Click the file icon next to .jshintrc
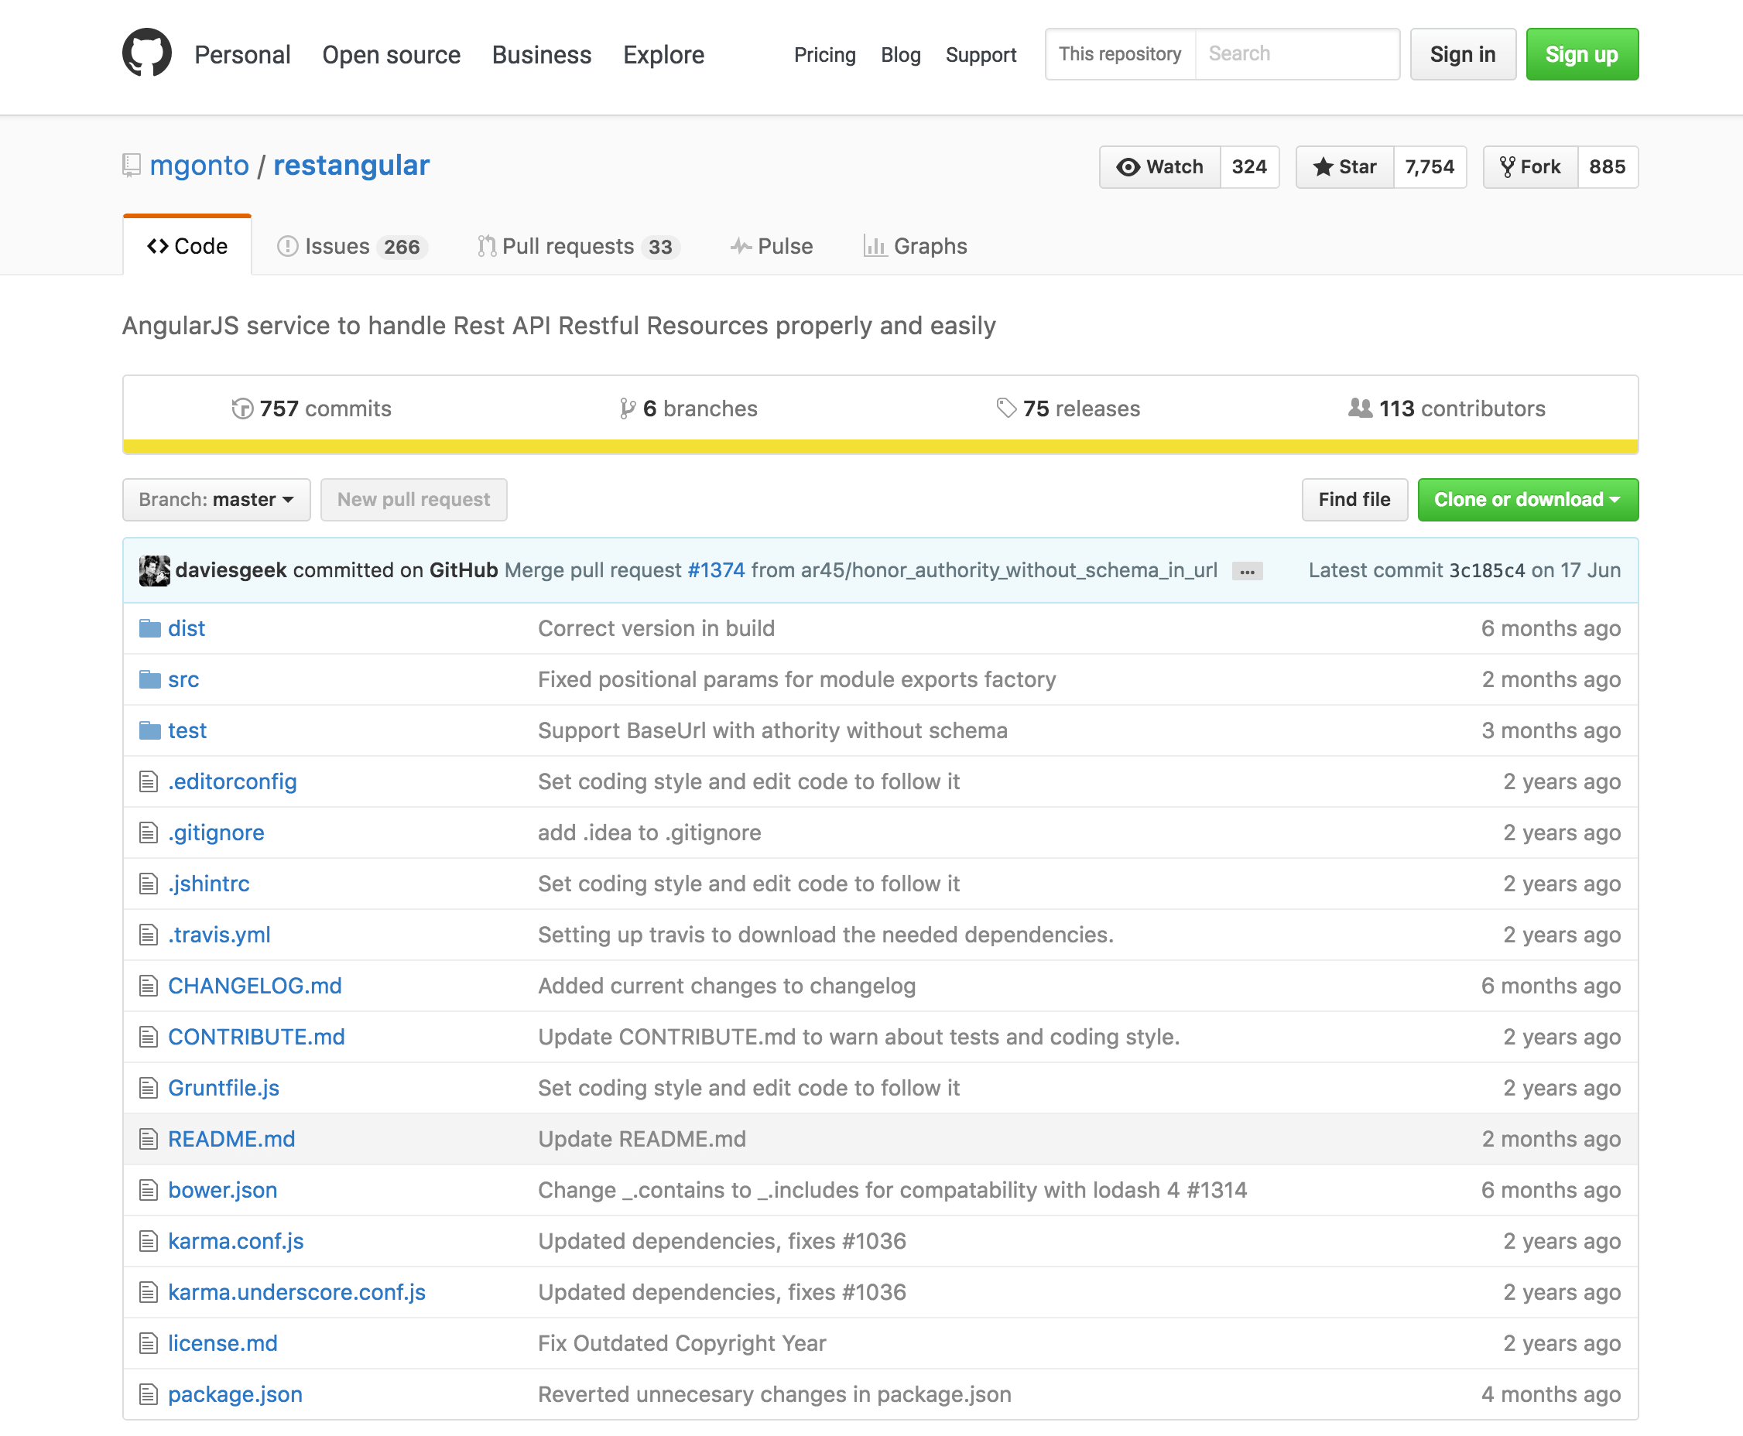The width and height of the screenshot is (1743, 1436). [x=149, y=884]
